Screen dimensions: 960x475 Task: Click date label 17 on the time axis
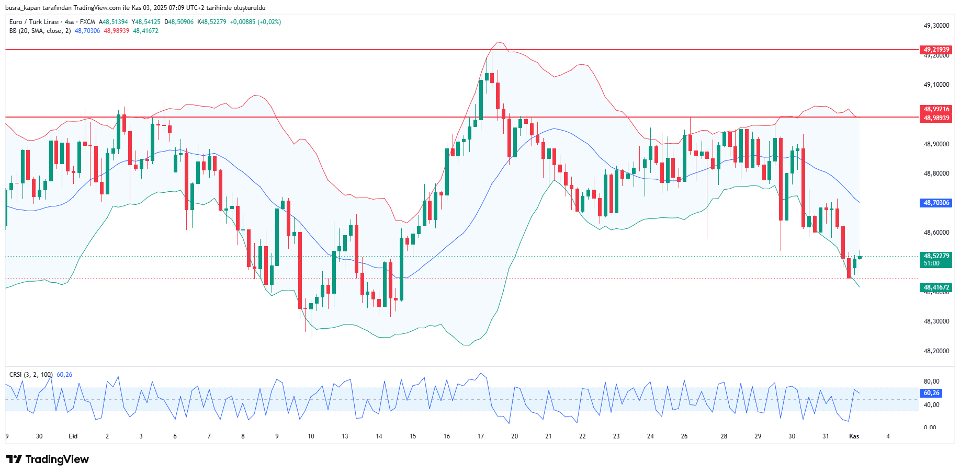(x=480, y=436)
